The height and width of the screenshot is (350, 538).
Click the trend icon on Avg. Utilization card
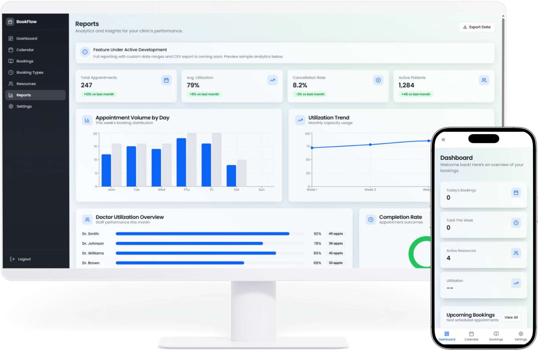click(x=273, y=80)
